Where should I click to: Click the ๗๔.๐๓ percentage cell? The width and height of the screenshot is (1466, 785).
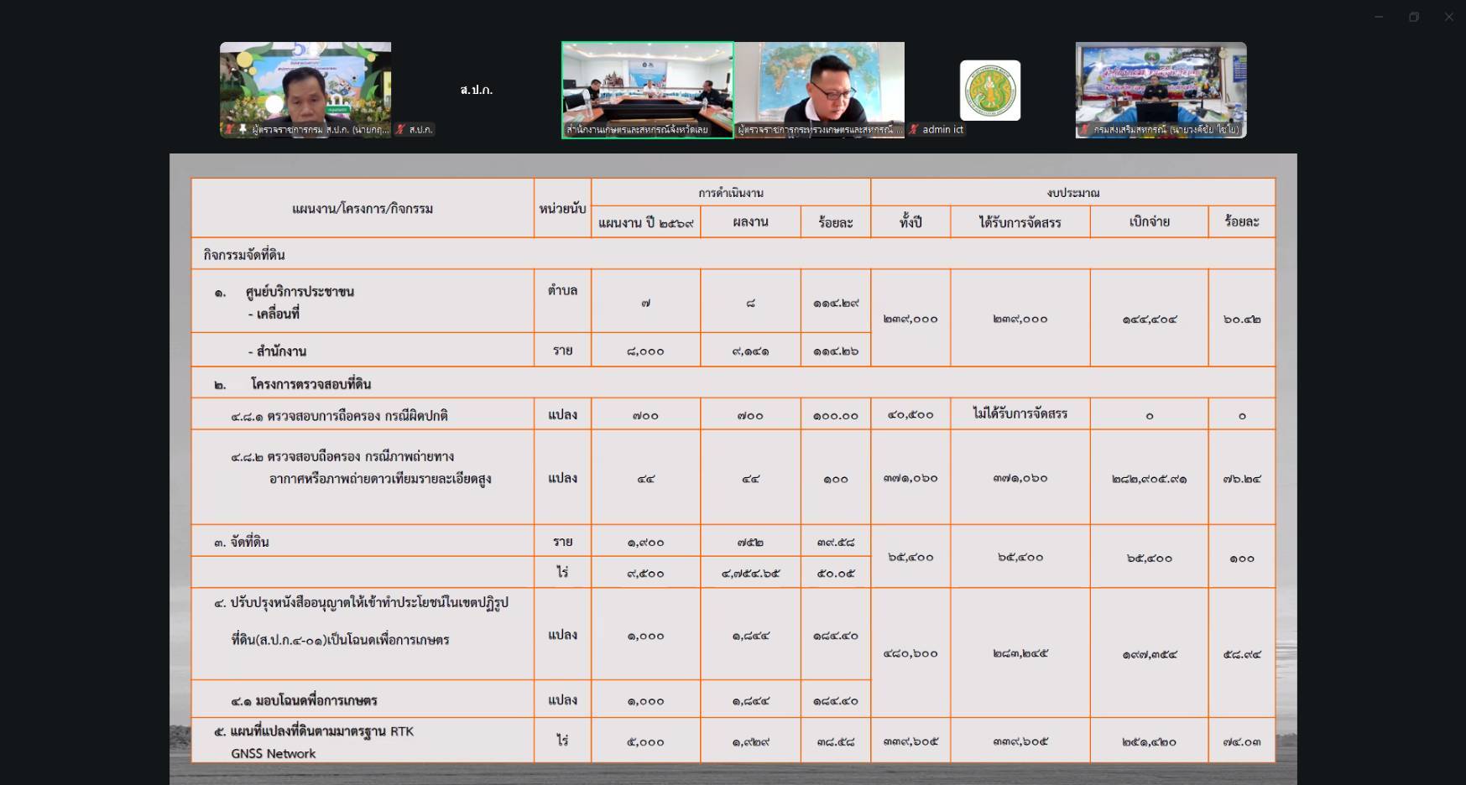(x=1242, y=741)
